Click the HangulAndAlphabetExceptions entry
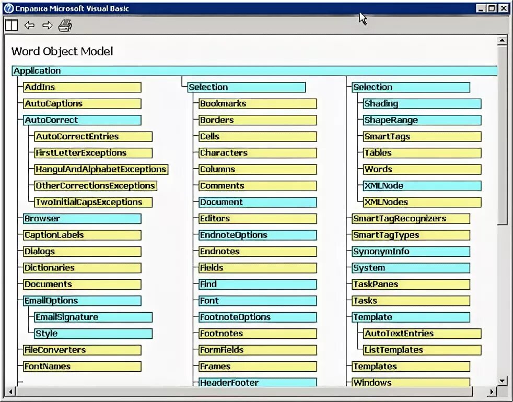This screenshot has height=402, width=513. pyautogui.click(x=101, y=169)
